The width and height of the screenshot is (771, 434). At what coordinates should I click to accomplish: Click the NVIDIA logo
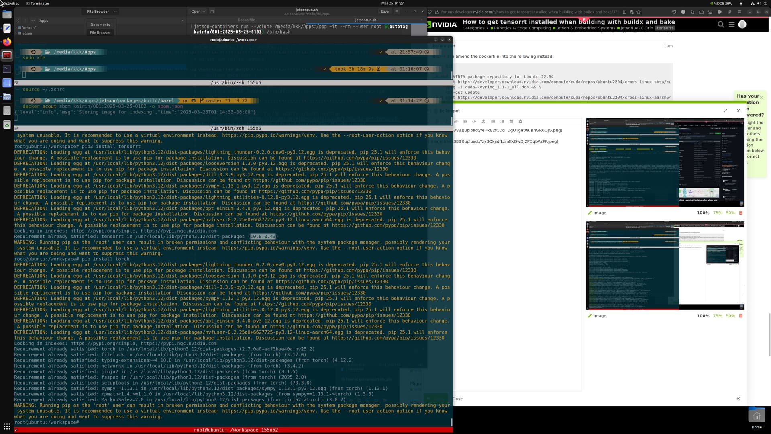tap(443, 25)
